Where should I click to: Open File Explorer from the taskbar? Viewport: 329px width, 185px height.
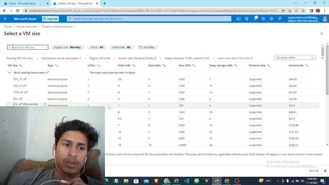(x=126, y=181)
